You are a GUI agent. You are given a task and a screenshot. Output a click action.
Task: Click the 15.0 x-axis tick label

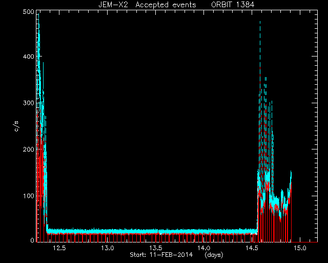(300, 248)
